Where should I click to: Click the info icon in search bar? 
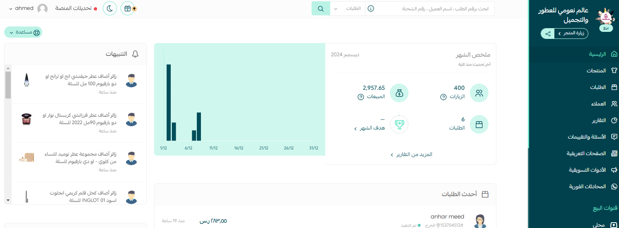[x=371, y=8]
